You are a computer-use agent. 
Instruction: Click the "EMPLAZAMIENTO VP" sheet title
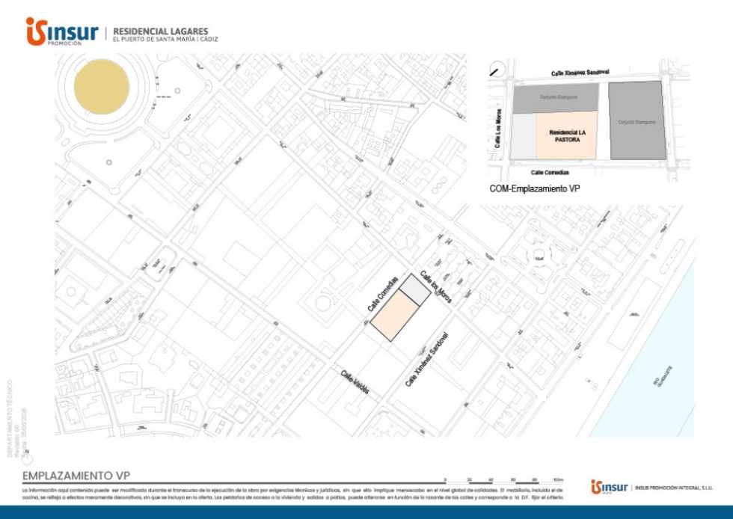76,476
